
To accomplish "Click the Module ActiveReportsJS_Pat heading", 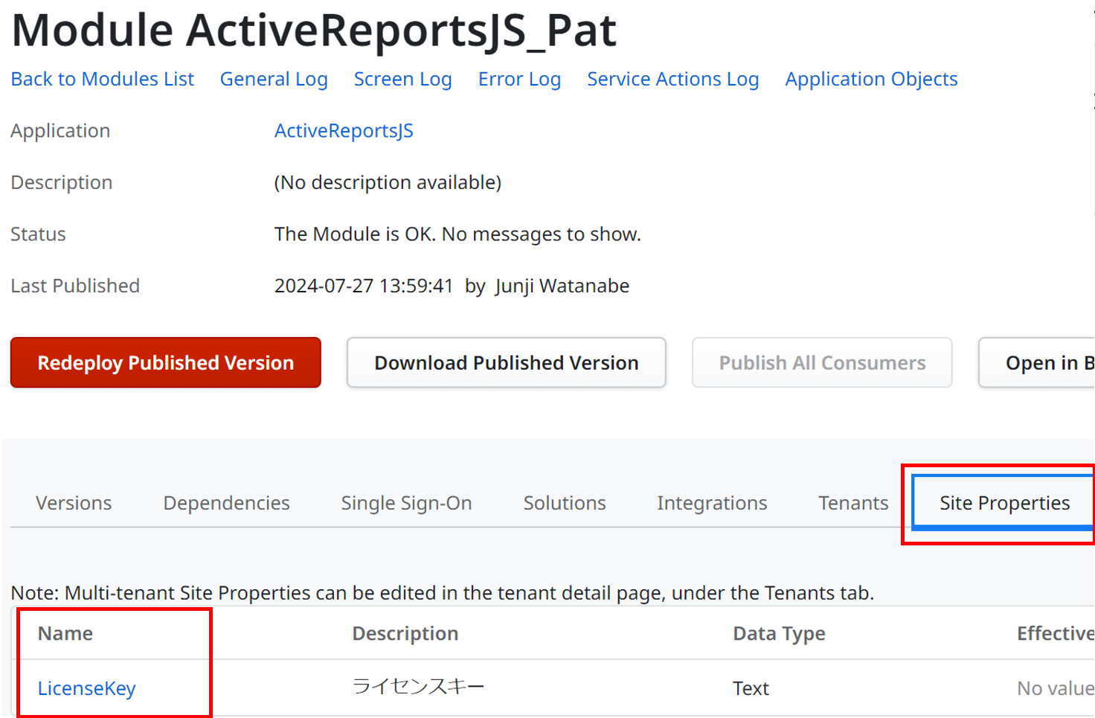I will tap(314, 31).
